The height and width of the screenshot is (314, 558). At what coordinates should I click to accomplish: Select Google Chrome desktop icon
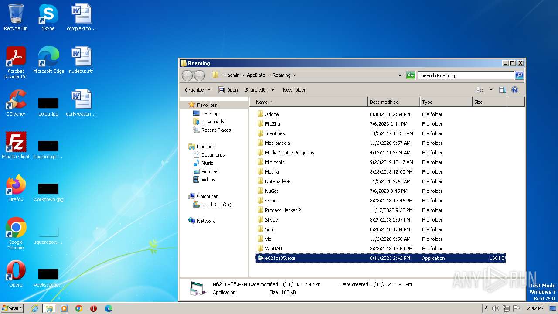[x=16, y=234]
